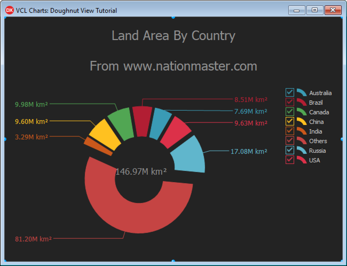The image size is (347, 266).
Task: Click the DX application icon in title bar
Action: [9, 10]
